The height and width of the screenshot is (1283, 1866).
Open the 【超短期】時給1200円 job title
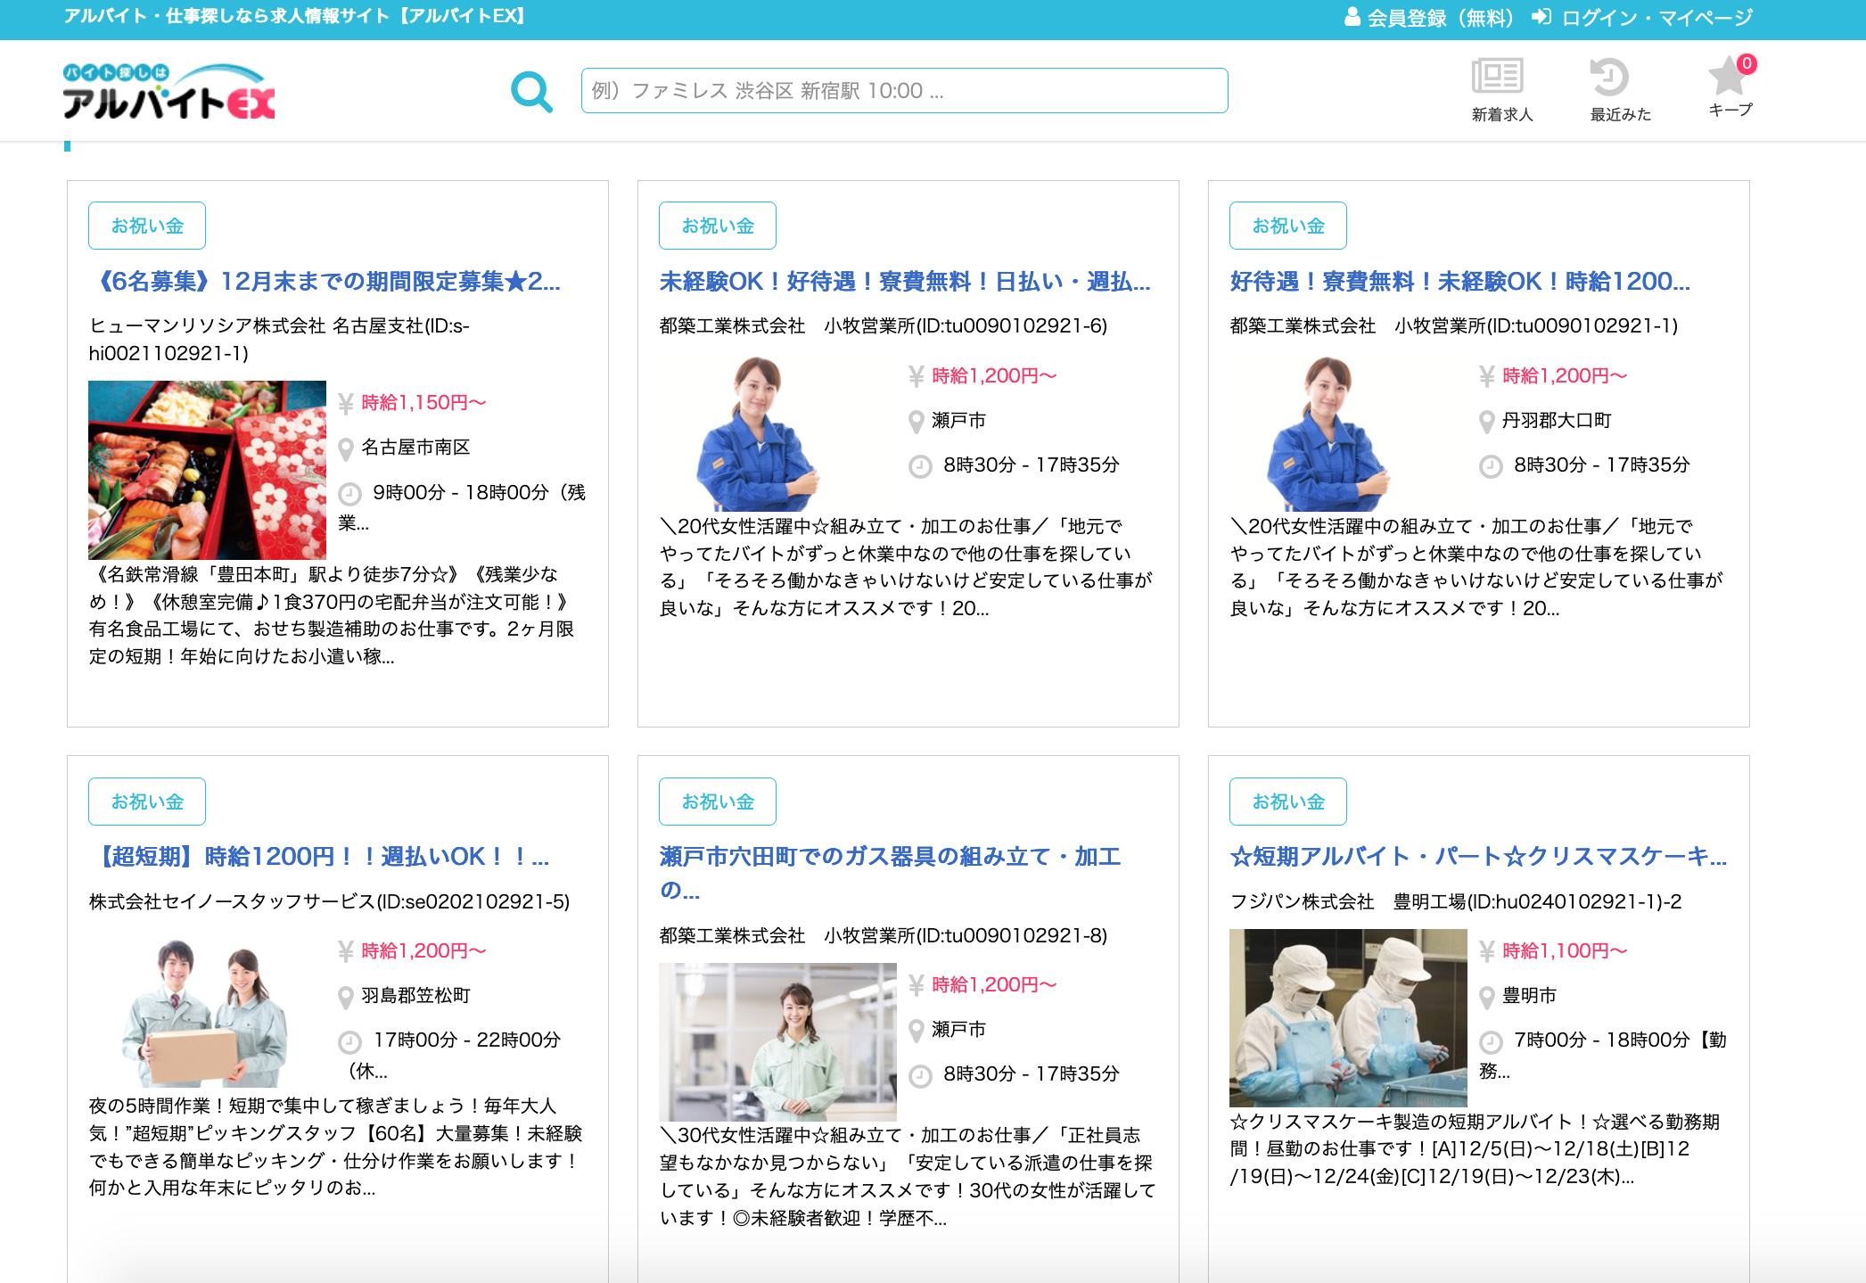coord(319,857)
